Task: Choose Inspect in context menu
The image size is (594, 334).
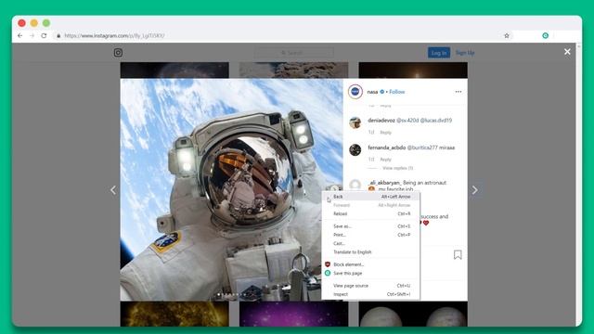Action: coord(371,294)
